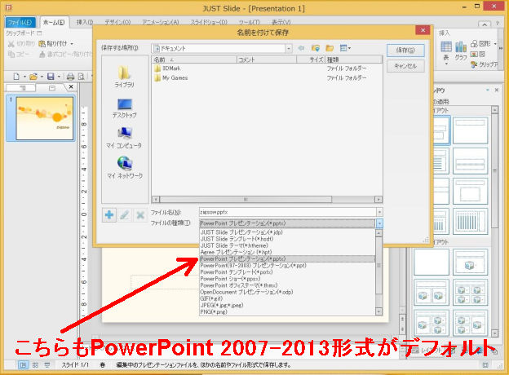509x375 pixels.
Task: Select ライブラリ in the places sidebar
Action: point(124,77)
